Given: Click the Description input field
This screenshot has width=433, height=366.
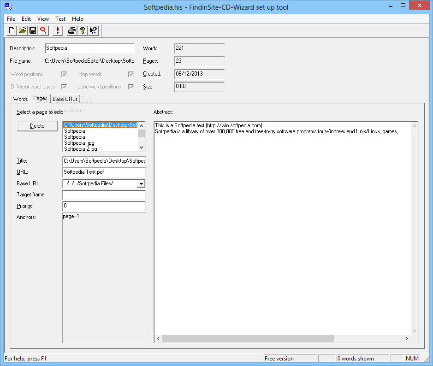Looking at the screenshot, I should pos(89,48).
